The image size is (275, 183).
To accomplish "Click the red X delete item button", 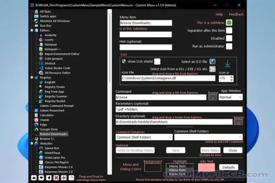I will coord(56,178).
